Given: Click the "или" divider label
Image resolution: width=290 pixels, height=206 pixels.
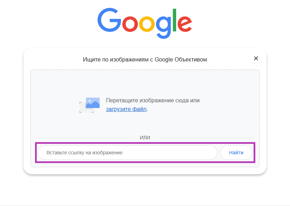Looking at the screenshot, I should pos(145,138).
